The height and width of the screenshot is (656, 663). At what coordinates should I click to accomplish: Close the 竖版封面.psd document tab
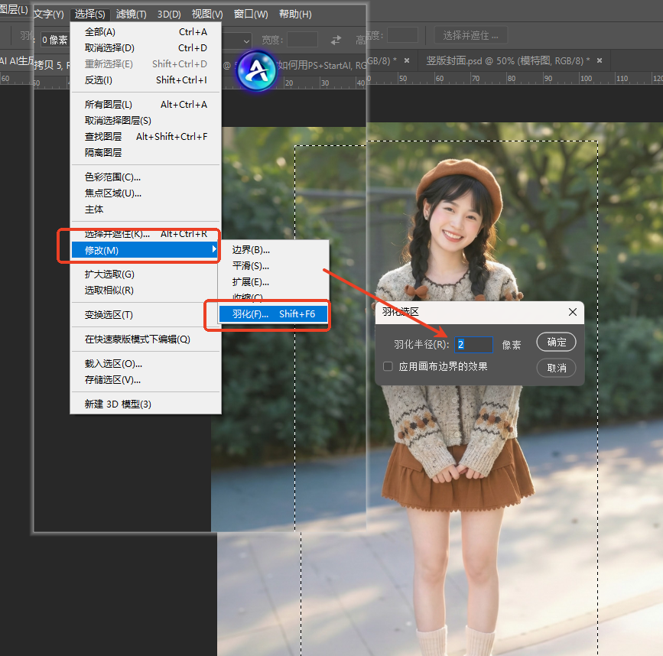tap(599, 60)
